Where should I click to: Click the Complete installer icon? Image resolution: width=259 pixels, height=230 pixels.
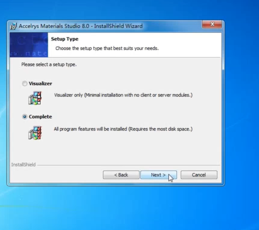(35, 133)
